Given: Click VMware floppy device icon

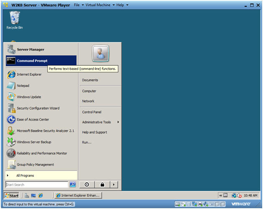Looking at the screenshot, I should (189, 204).
